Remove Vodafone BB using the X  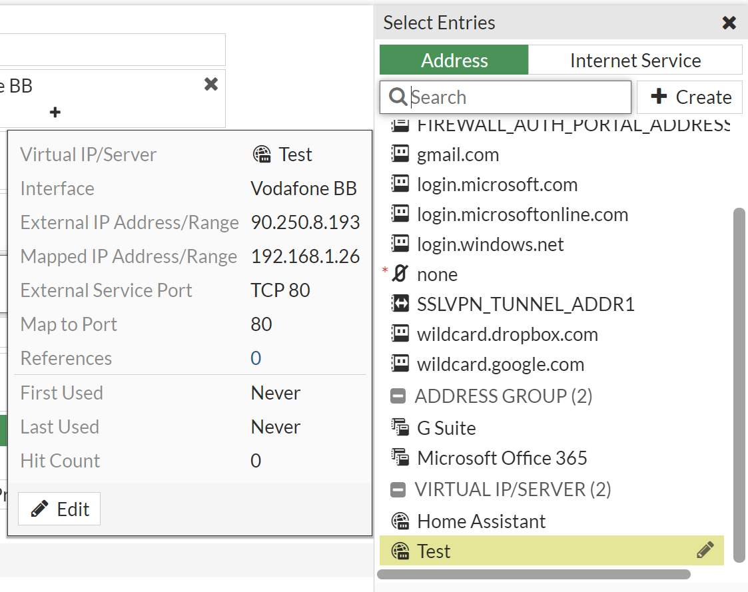[x=210, y=84]
